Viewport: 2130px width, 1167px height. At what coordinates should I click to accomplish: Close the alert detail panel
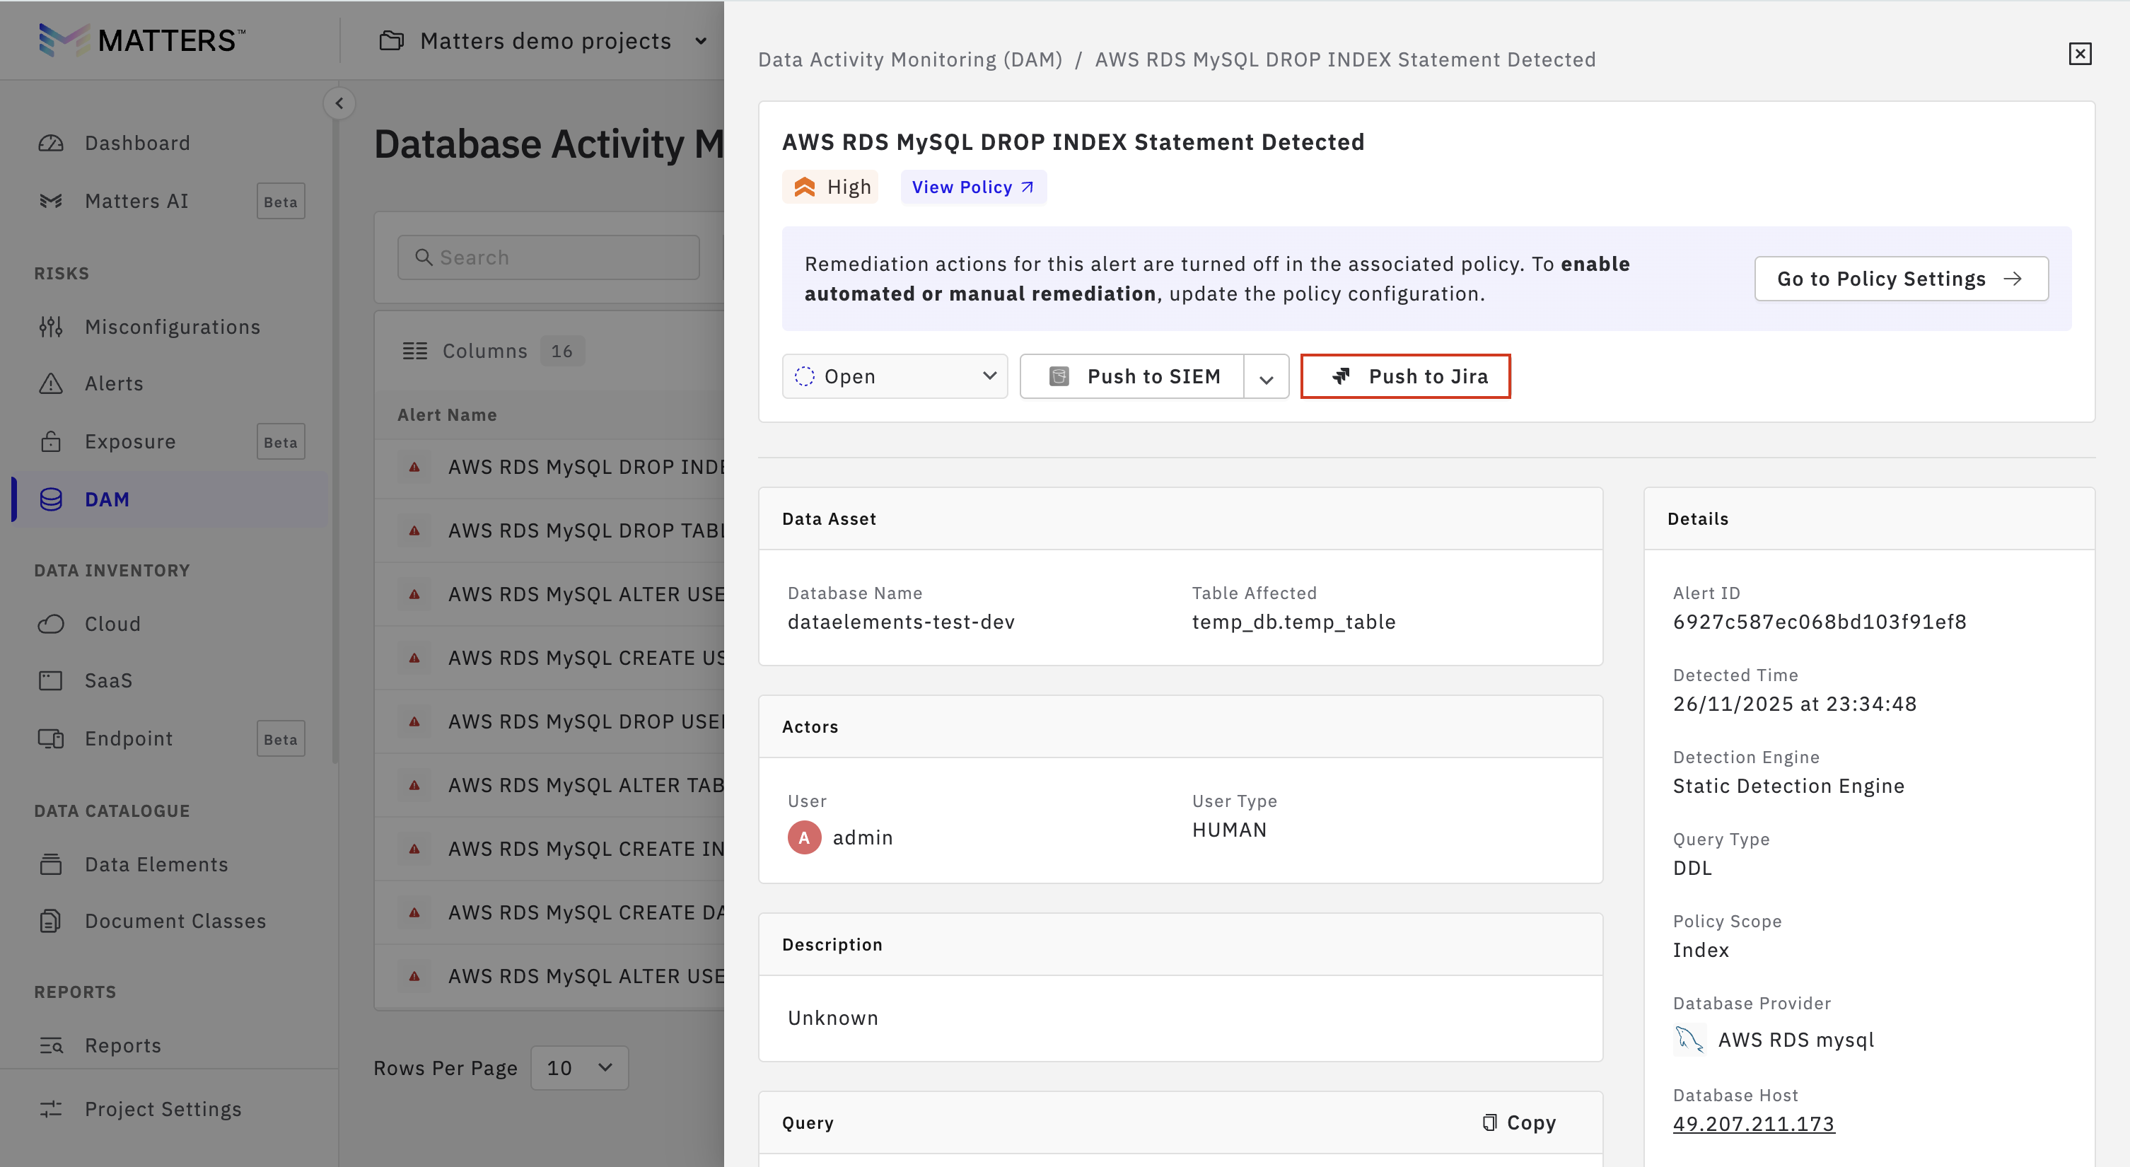tap(2080, 54)
